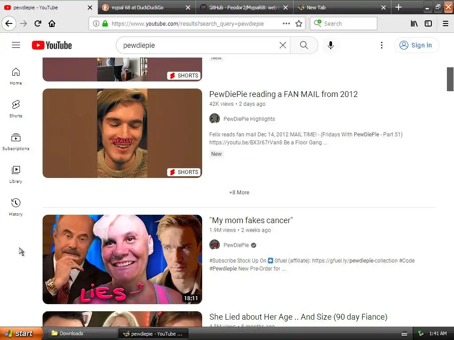The height and width of the screenshot is (340, 454).
Task: Open the YouTube guide menu icon
Action: click(x=16, y=45)
